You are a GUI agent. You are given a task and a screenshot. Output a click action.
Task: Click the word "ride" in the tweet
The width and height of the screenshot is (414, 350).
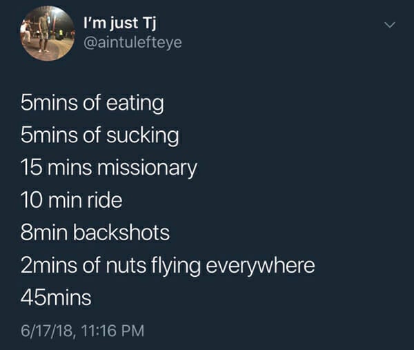(105, 200)
